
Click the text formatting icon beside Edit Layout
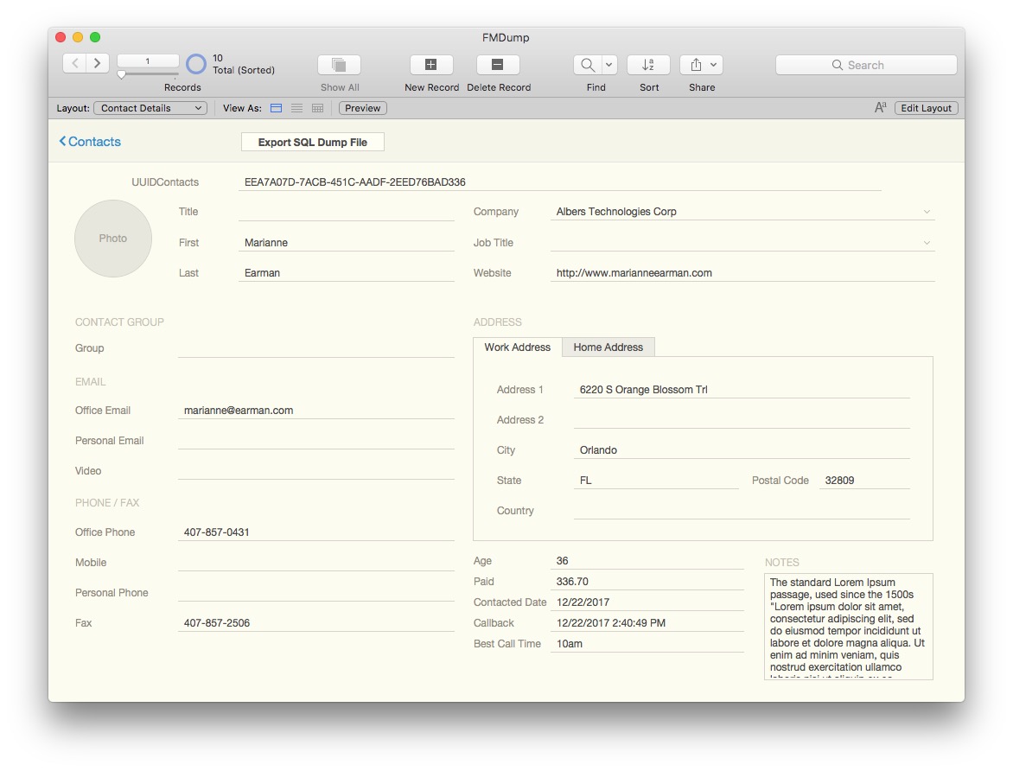coord(880,108)
